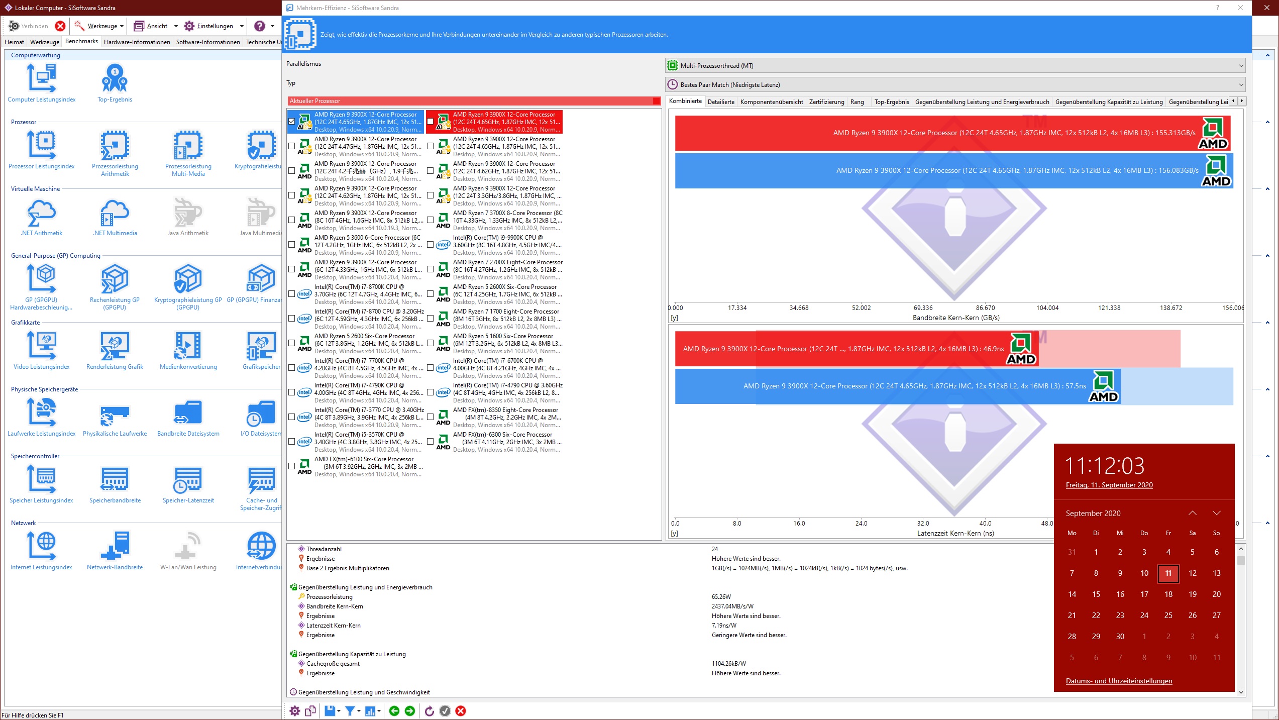Select the Hardware-Informationen tab
Screen dimensions: 1279x720
137,42
